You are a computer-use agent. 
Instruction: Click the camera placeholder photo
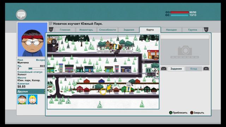point(185,52)
